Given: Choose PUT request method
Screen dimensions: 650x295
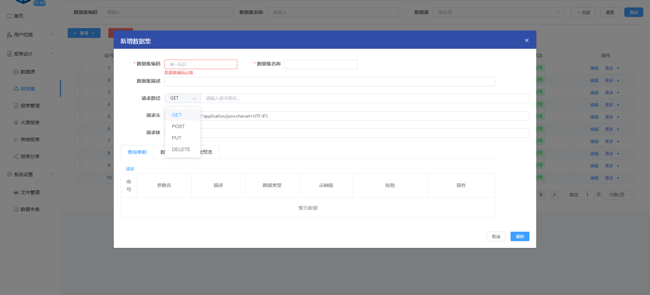Looking at the screenshot, I should tap(182, 138).
